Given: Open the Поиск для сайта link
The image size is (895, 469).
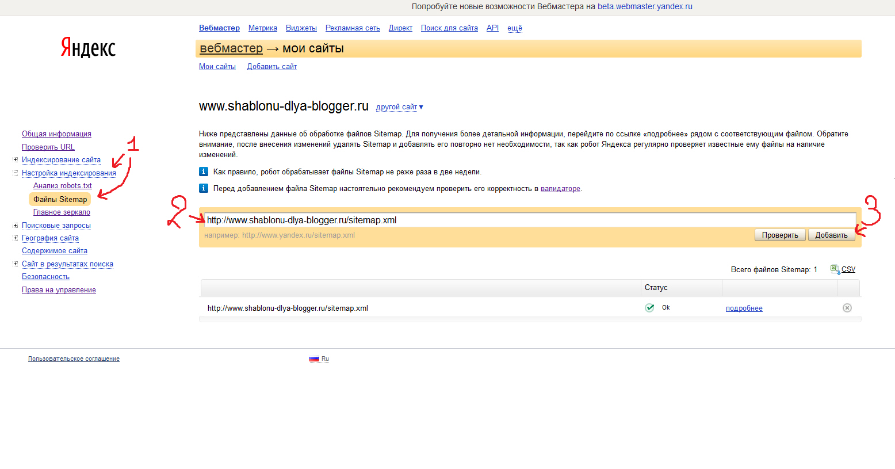Looking at the screenshot, I should pos(449,28).
